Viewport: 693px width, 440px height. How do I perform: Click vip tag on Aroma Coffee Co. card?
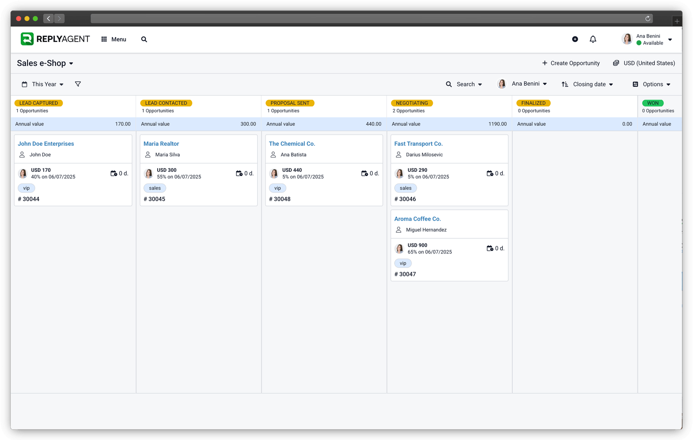403,263
